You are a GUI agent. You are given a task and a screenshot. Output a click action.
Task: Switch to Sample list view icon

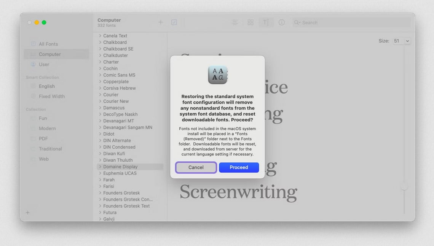point(235,22)
